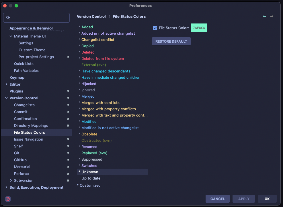Open help via the question mark icon
This screenshot has width=283, height=207.
8,199
